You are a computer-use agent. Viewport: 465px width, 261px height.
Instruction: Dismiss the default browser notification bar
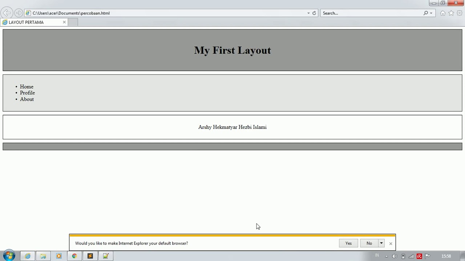(391, 244)
